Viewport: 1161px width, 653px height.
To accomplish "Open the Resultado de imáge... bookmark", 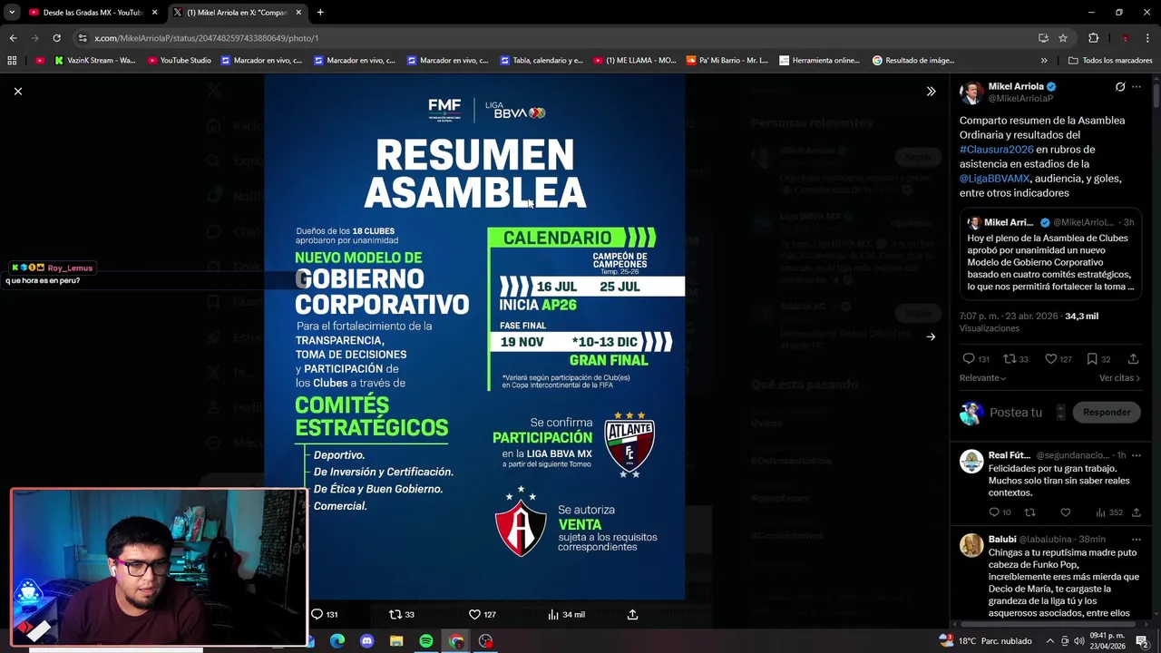I will pos(913,61).
